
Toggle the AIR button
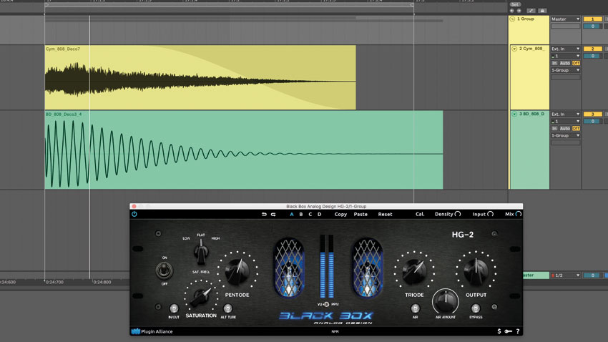[x=416, y=308]
